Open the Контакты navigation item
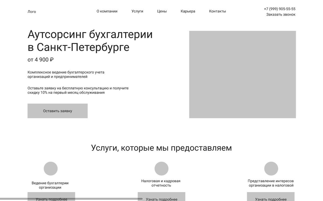The height and width of the screenshot is (201, 323). click(217, 11)
